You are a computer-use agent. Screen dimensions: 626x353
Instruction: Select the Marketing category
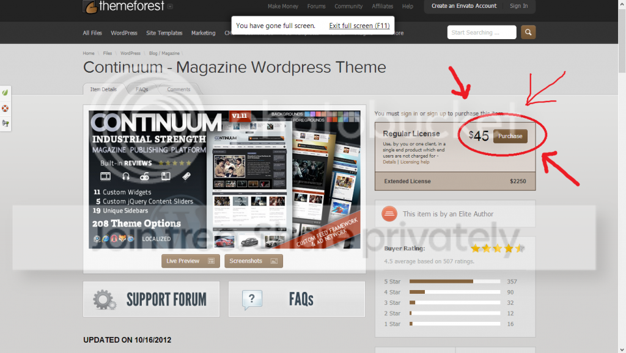(x=203, y=33)
